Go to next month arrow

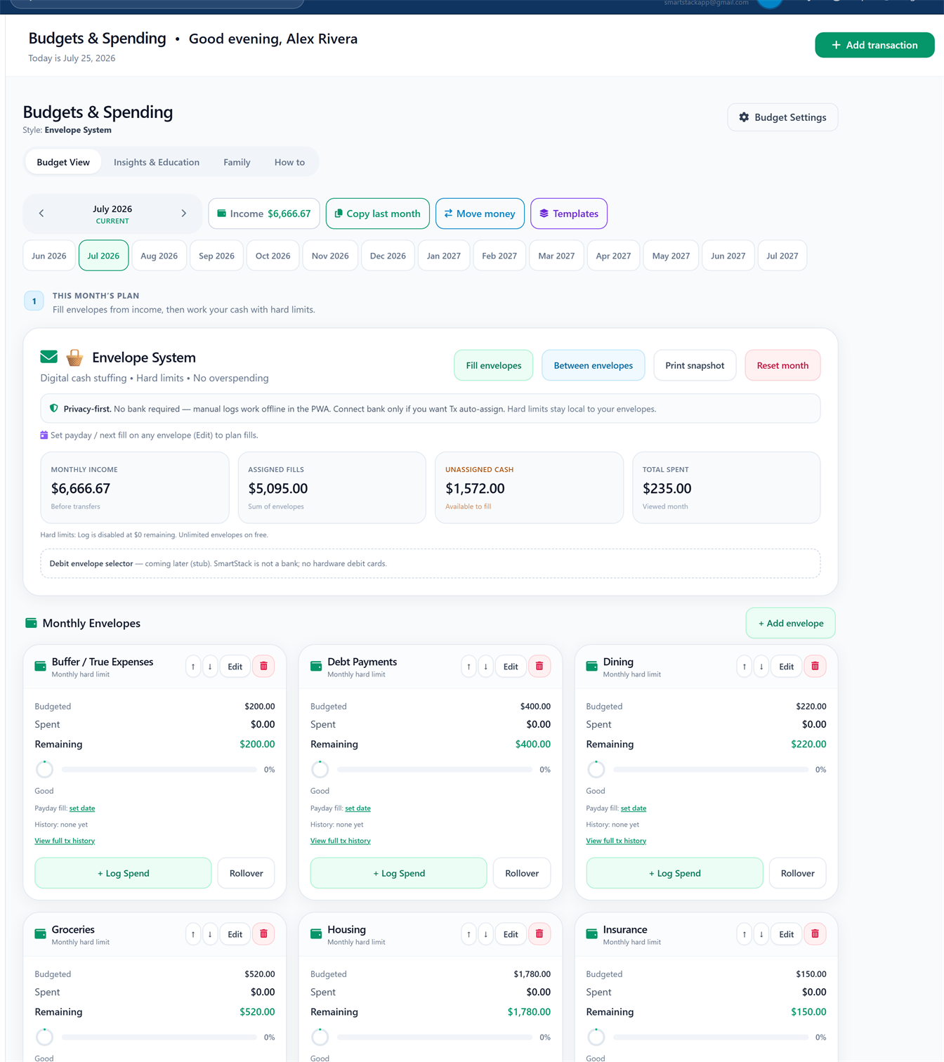tap(184, 214)
